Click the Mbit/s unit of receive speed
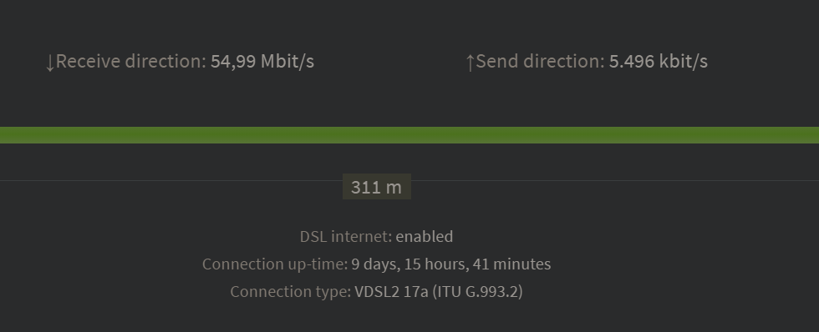The image size is (819, 332). tap(287, 62)
